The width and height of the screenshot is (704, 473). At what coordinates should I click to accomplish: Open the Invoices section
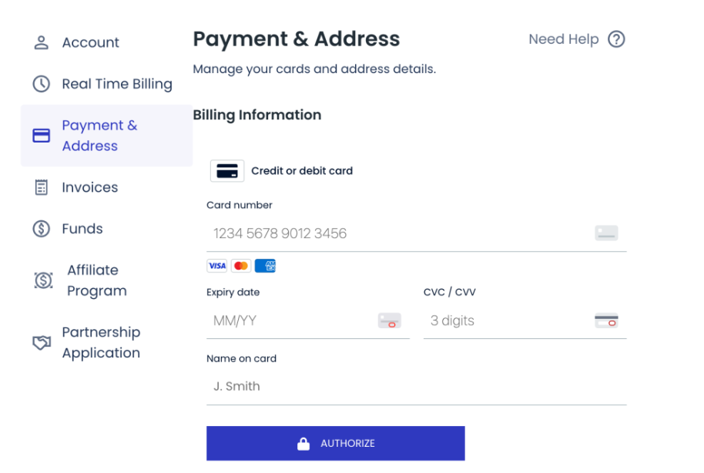(90, 187)
